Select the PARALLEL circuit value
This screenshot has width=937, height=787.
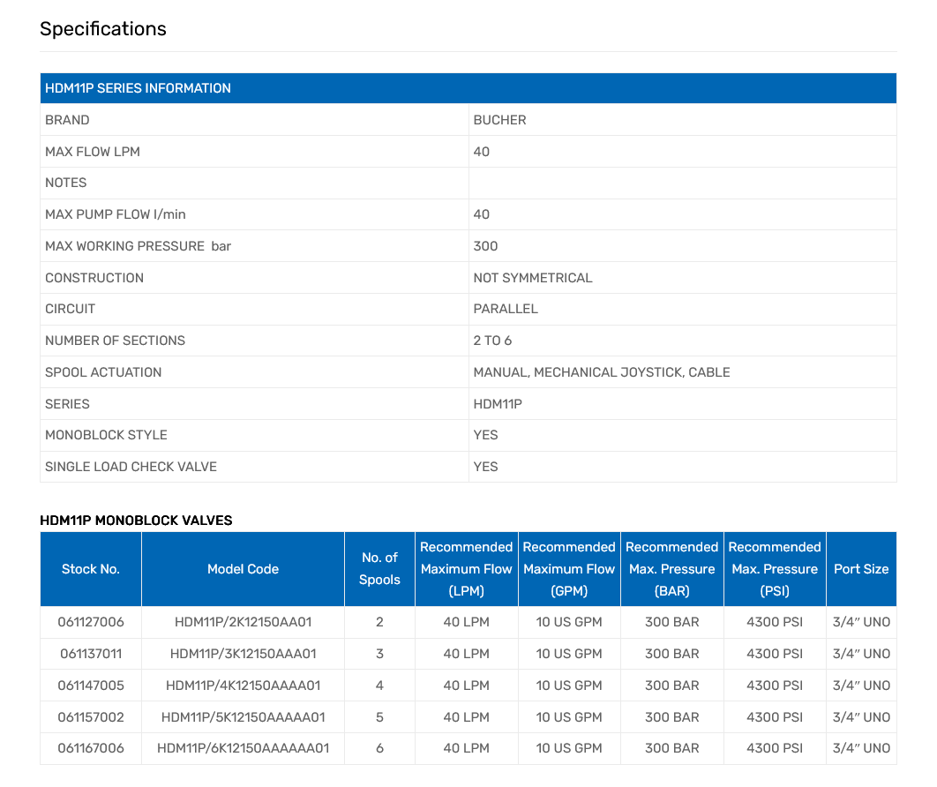click(505, 309)
